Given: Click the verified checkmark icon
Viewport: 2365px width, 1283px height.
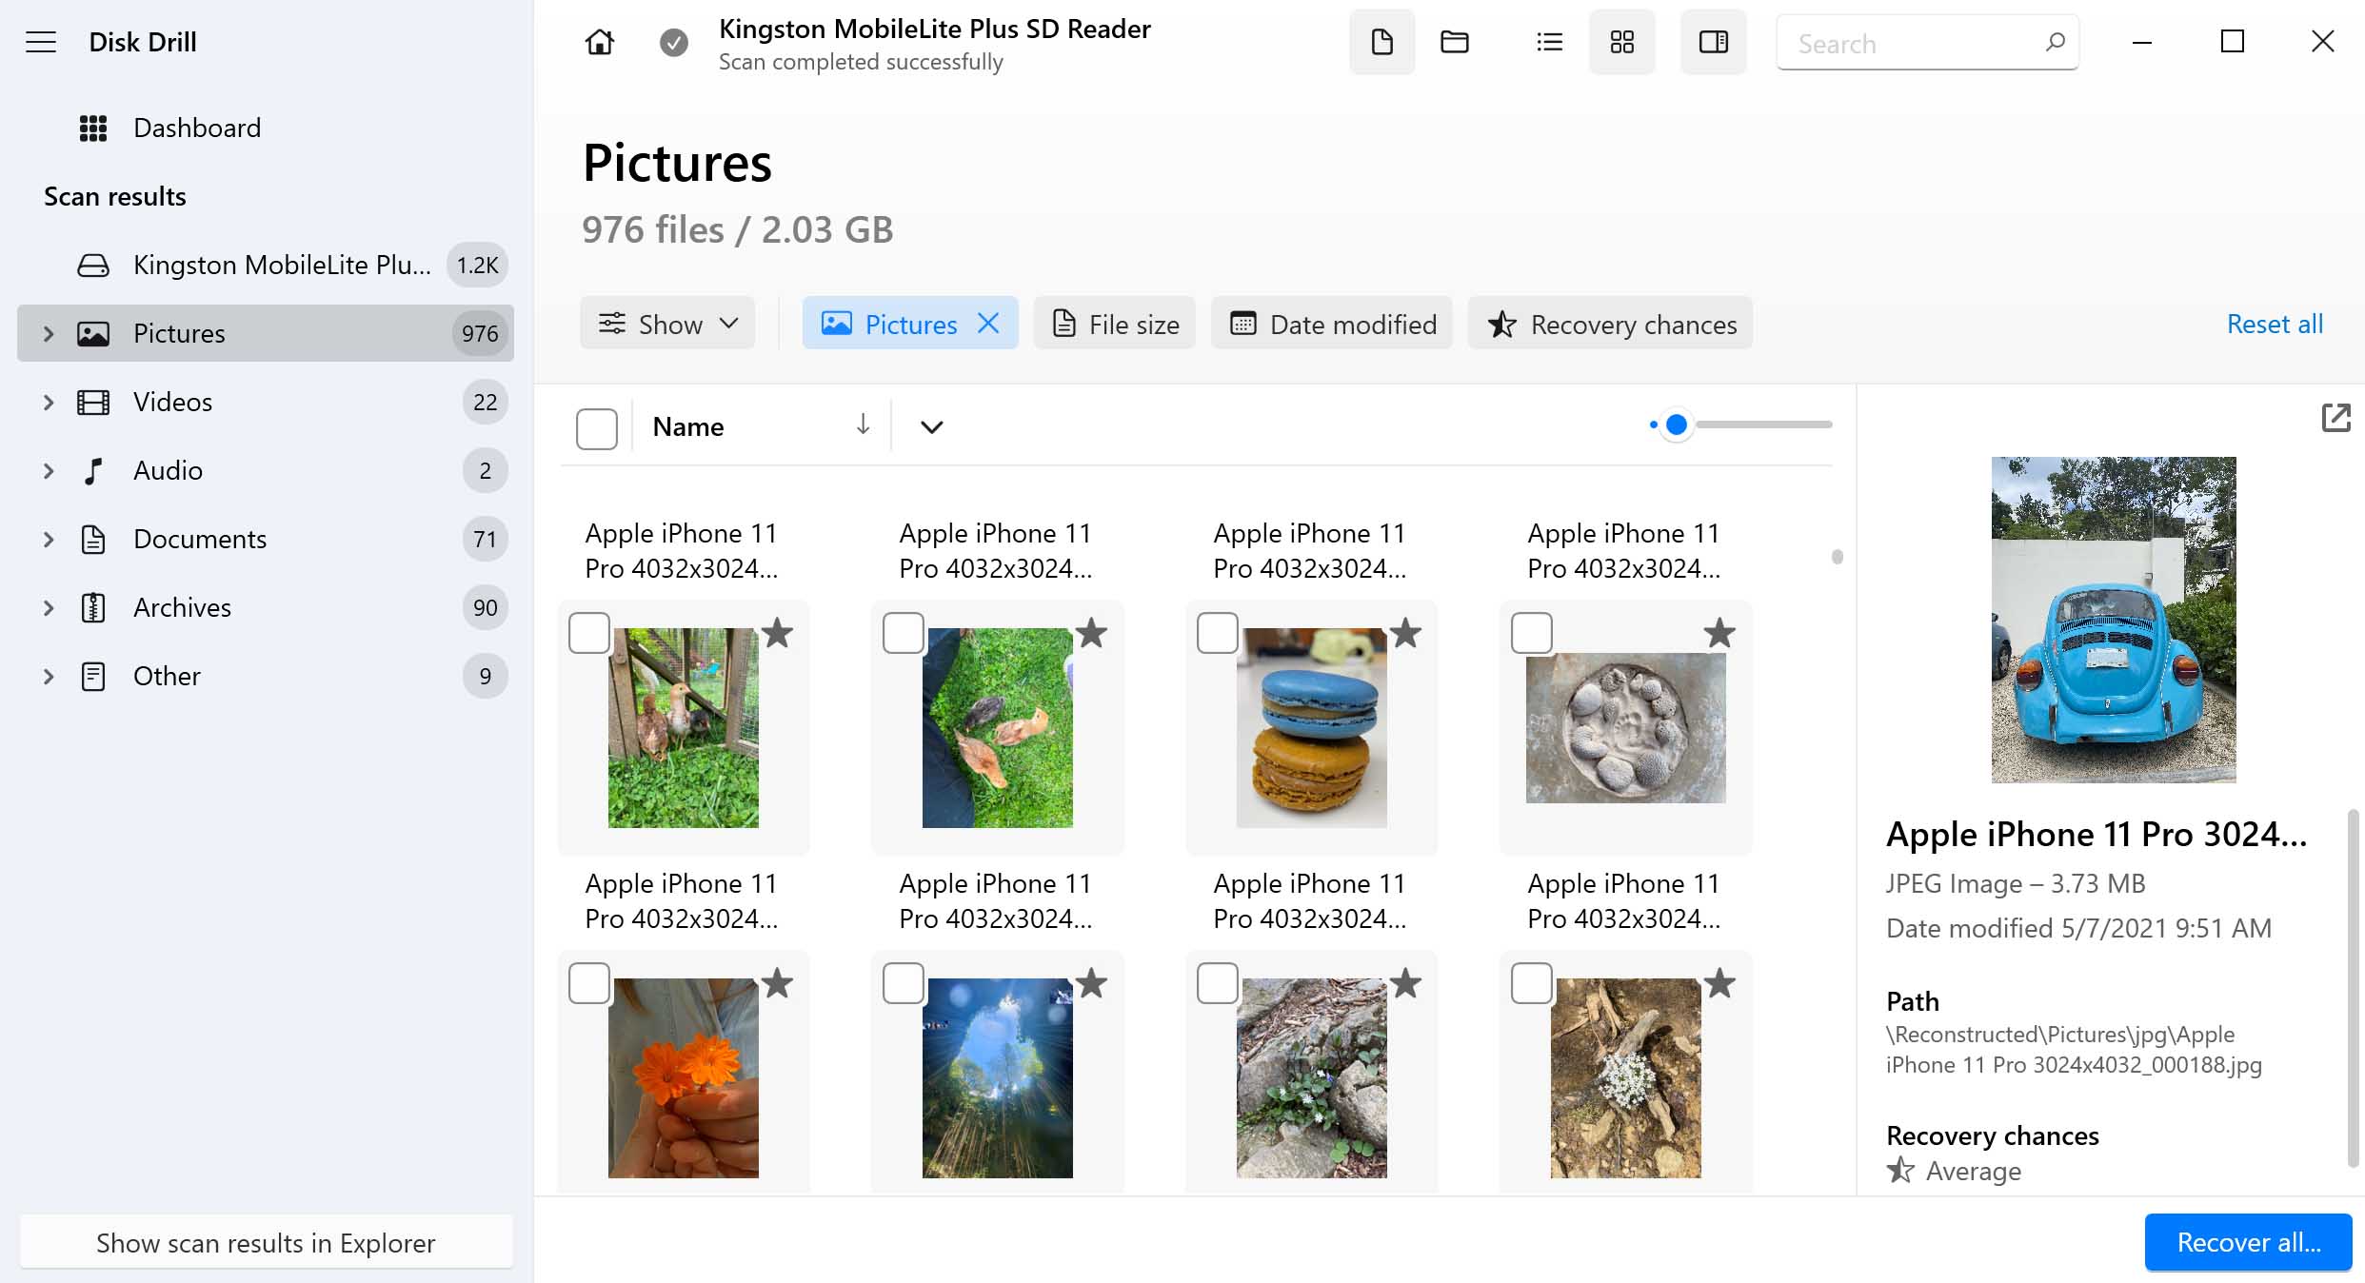Looking at the screenshot, I should click(673, 41).
